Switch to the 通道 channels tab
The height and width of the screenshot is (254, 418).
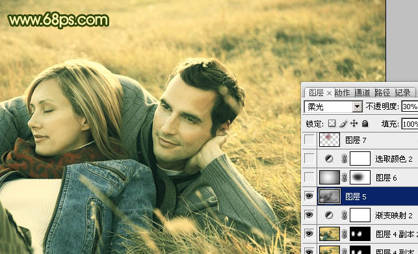(362, 93)
